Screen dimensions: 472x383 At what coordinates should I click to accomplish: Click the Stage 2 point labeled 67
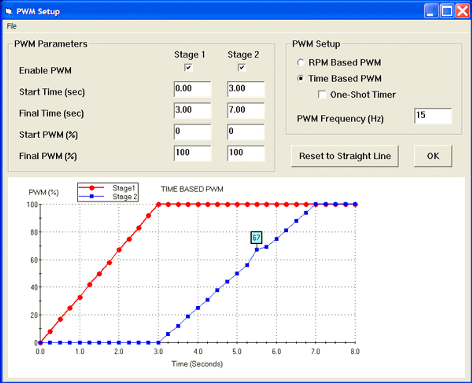click(x=257, y=250)
